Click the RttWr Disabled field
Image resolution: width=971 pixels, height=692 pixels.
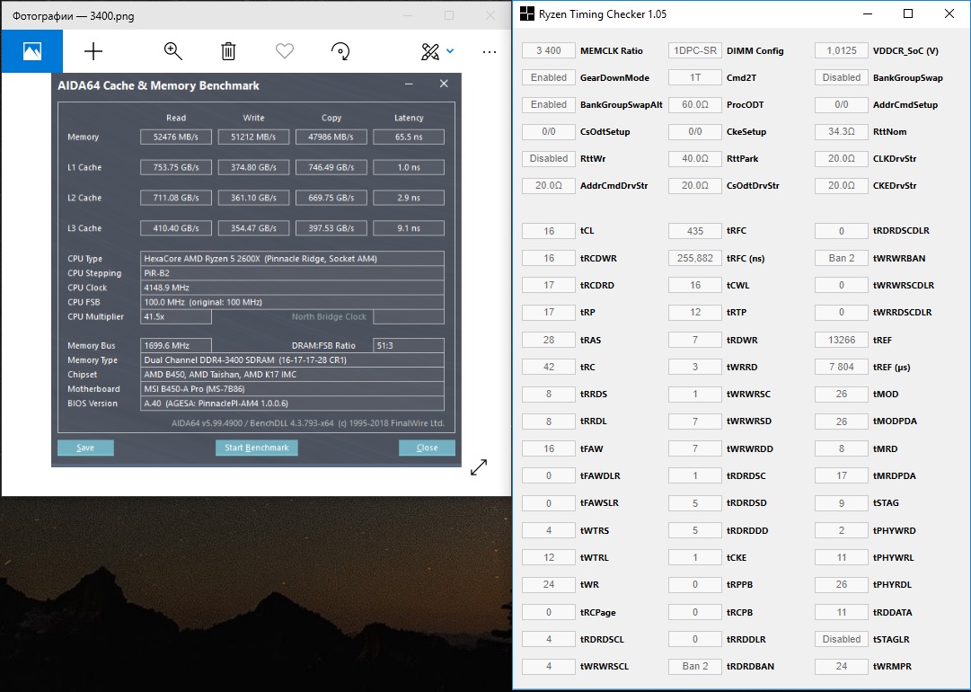click(549, 158)
